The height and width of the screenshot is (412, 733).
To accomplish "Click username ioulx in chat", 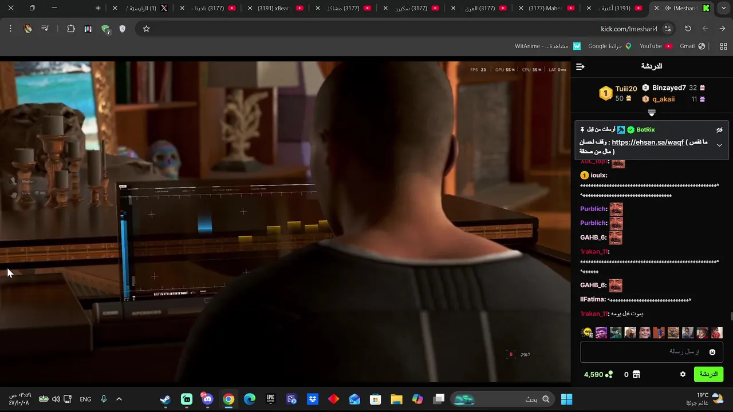I will pyautogui.click(x=598, y=176).
